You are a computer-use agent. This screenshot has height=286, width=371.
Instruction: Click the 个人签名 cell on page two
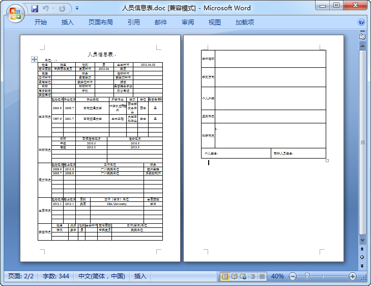(236, 153)
